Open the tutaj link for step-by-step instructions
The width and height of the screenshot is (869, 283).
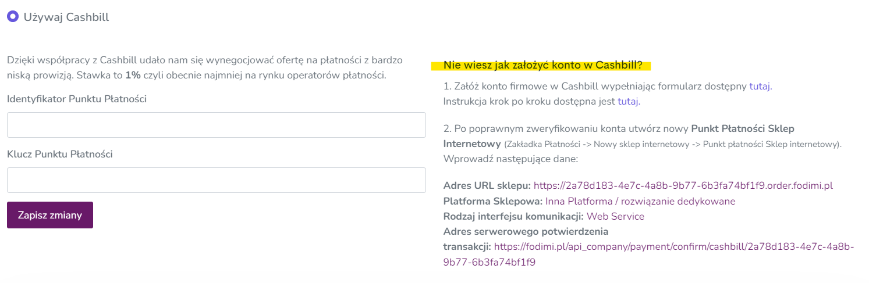[629, 101]
